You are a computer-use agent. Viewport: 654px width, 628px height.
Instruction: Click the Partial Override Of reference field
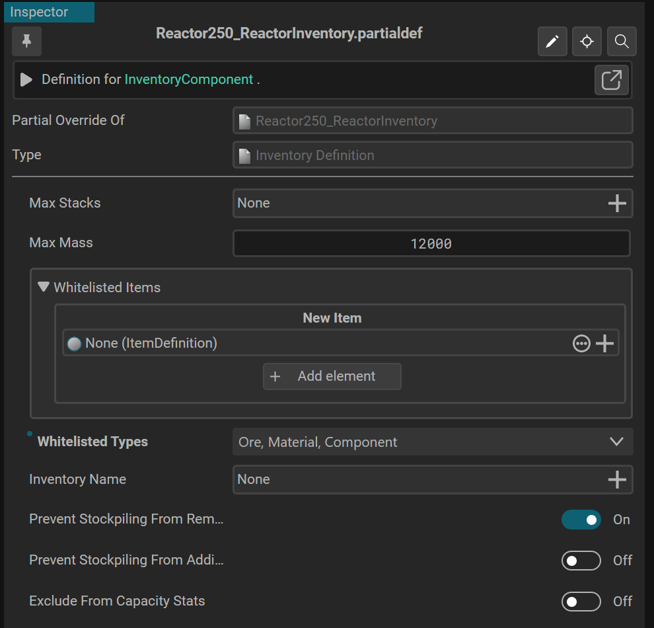click(x=433, y=121)
